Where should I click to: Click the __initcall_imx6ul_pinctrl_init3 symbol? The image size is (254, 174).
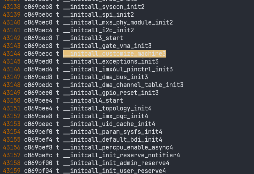[x=118, y=69]
